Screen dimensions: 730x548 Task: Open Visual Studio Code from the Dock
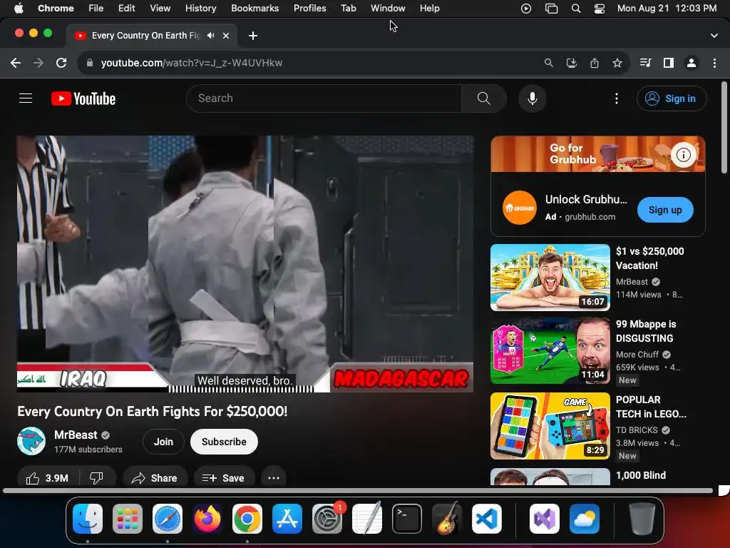[x=486, y=519]
